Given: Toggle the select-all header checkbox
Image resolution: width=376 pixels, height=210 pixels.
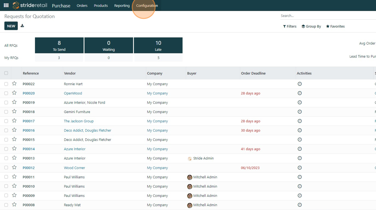Looking at the screenshot, I should 6,73.
